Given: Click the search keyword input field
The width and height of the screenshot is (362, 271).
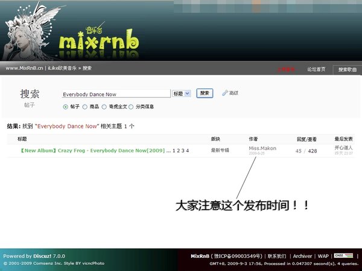Looking at the screenshot, I should coord(116,94).
